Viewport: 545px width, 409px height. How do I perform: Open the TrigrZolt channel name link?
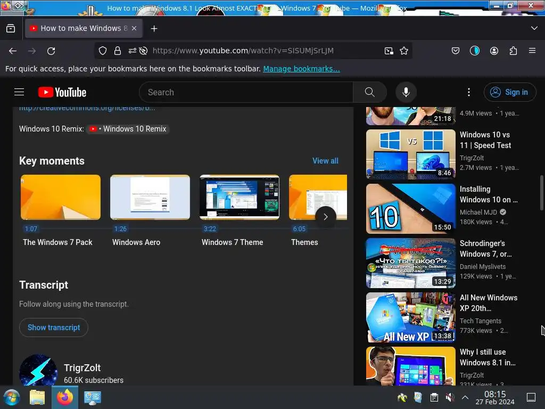click(x=82, y=368)
